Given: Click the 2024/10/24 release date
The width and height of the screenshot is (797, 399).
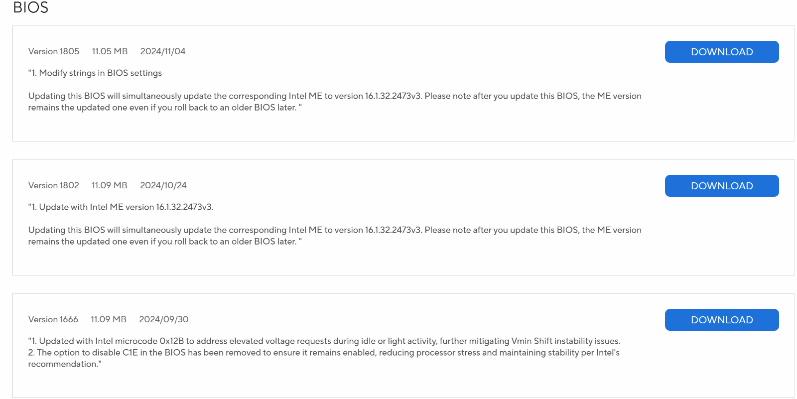Looking at the screenshot, I should (x=163, y=185).
